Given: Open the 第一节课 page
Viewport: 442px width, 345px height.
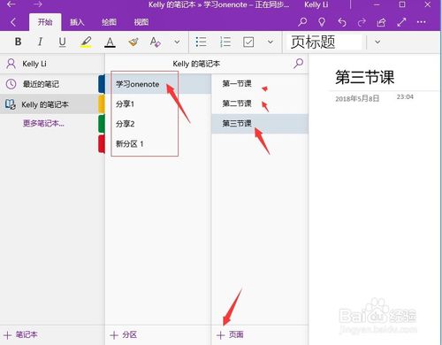Looking at the screenshot, I should pos(260,84).
